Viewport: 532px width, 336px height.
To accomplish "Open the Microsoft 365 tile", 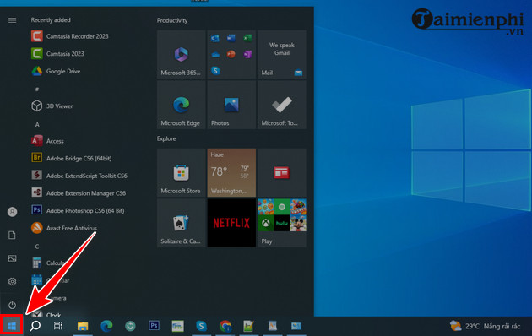I will tap(182, 55).
